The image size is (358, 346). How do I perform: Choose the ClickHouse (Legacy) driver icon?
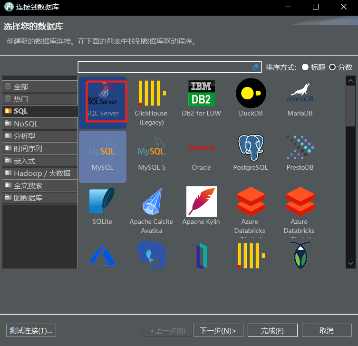[x=152, y=93]
